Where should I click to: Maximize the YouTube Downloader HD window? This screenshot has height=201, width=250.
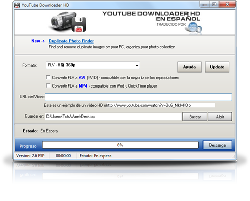[x=214, y=4]
